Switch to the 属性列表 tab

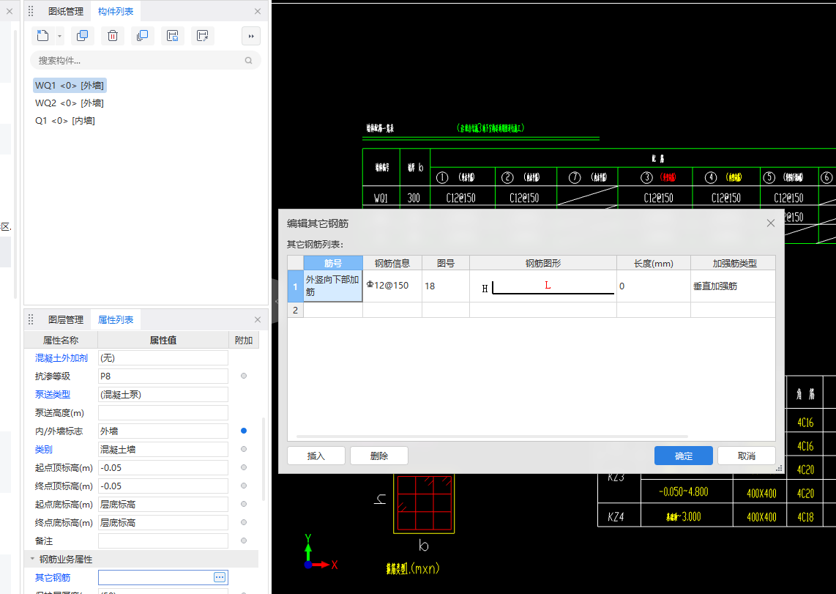[x=116, y=319]
